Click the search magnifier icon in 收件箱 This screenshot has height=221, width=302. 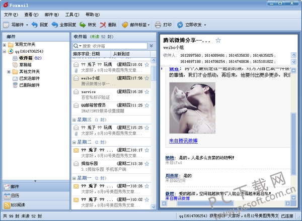tap(75, 46)
